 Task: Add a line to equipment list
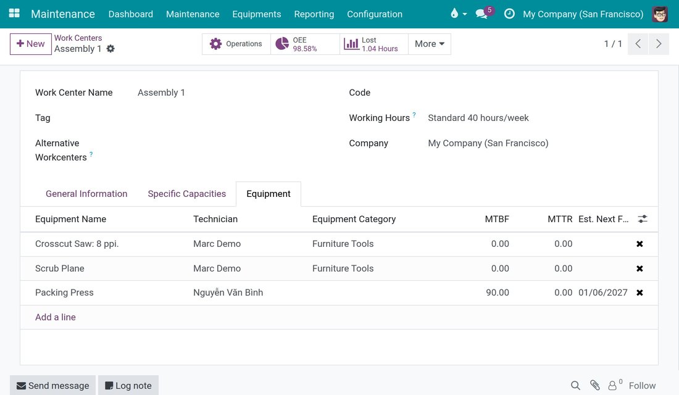click(56, 317)
